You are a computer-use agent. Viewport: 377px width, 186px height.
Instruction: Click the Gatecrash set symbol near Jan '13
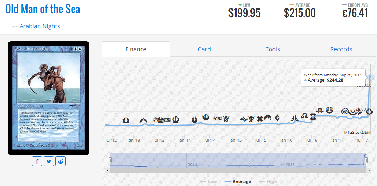[x=143, y=119]
